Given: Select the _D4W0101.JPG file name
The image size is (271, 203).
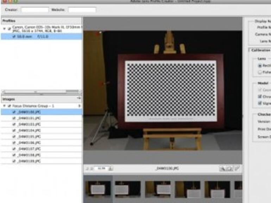Looking at the screenshot, I should [29, 118].
